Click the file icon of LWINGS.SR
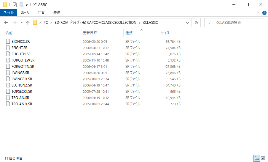The width and height of the screenshot is (268, 162). tap(8, 73)
